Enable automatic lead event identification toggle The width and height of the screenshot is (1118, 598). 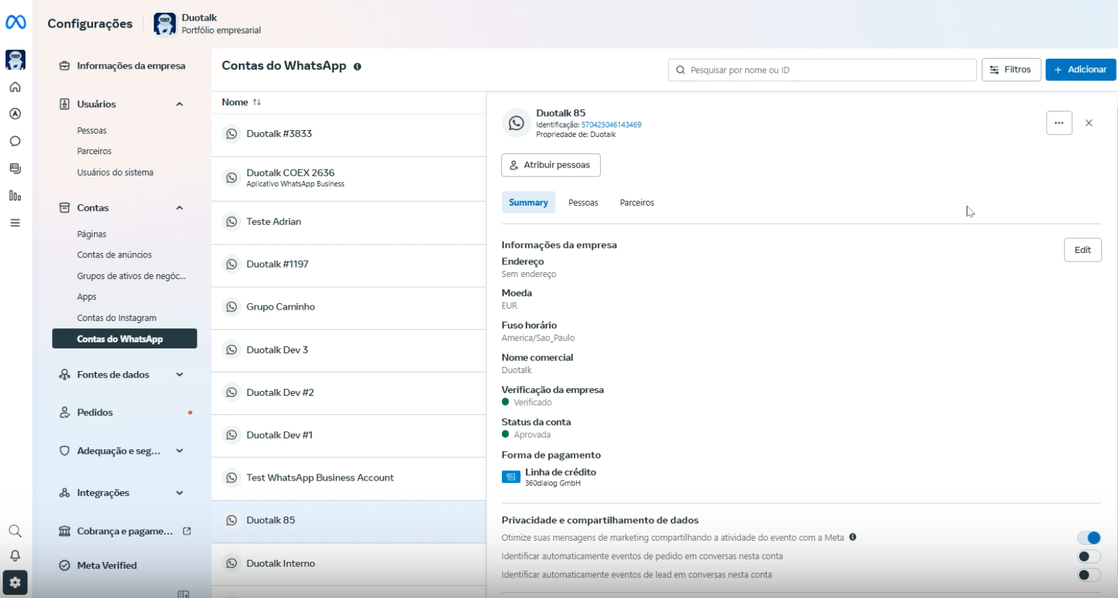click(x=1089, y=575)
